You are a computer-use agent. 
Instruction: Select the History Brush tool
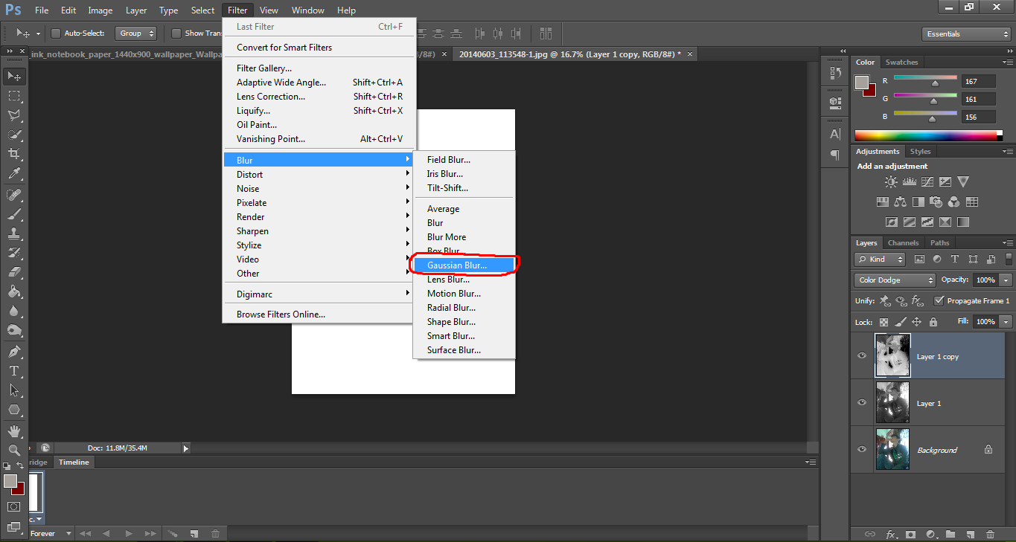(14, 252)
